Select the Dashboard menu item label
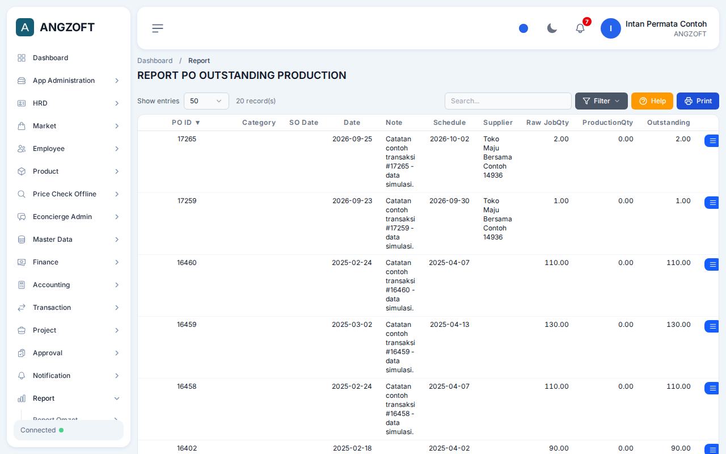 [50, 58]
